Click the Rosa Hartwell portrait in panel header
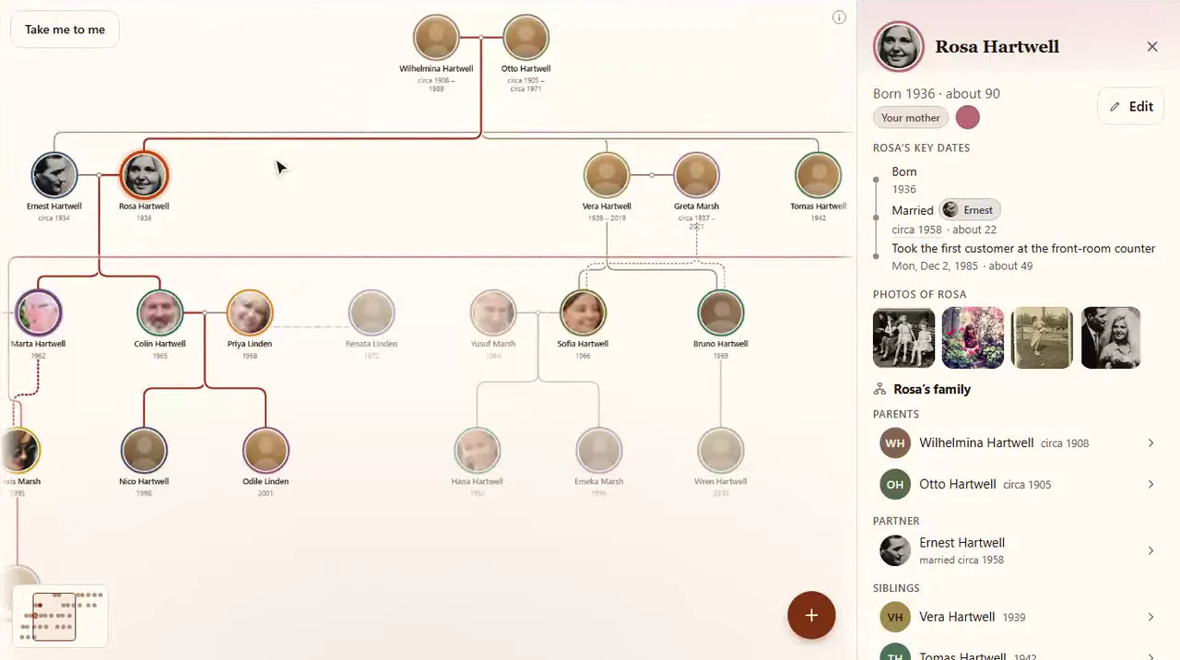Image resolution: width=1180 pixels, height=660 pixels. [x=899, y=46]
